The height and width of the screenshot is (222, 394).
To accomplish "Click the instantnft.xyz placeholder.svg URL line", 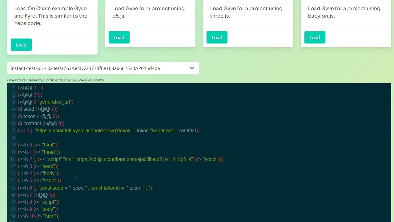I will pos(109,130).
